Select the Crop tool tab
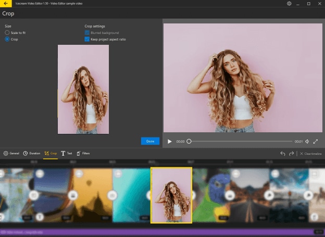 (x=51, y=154)
